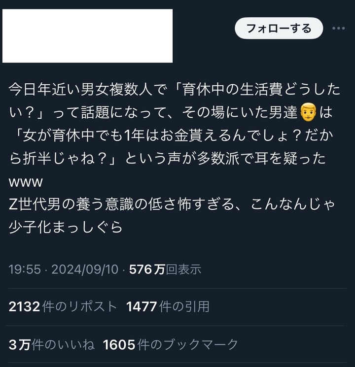Viewport: 355px width, 367px height.
Task: Click the 576万回表示 view count
Action: 165,269
